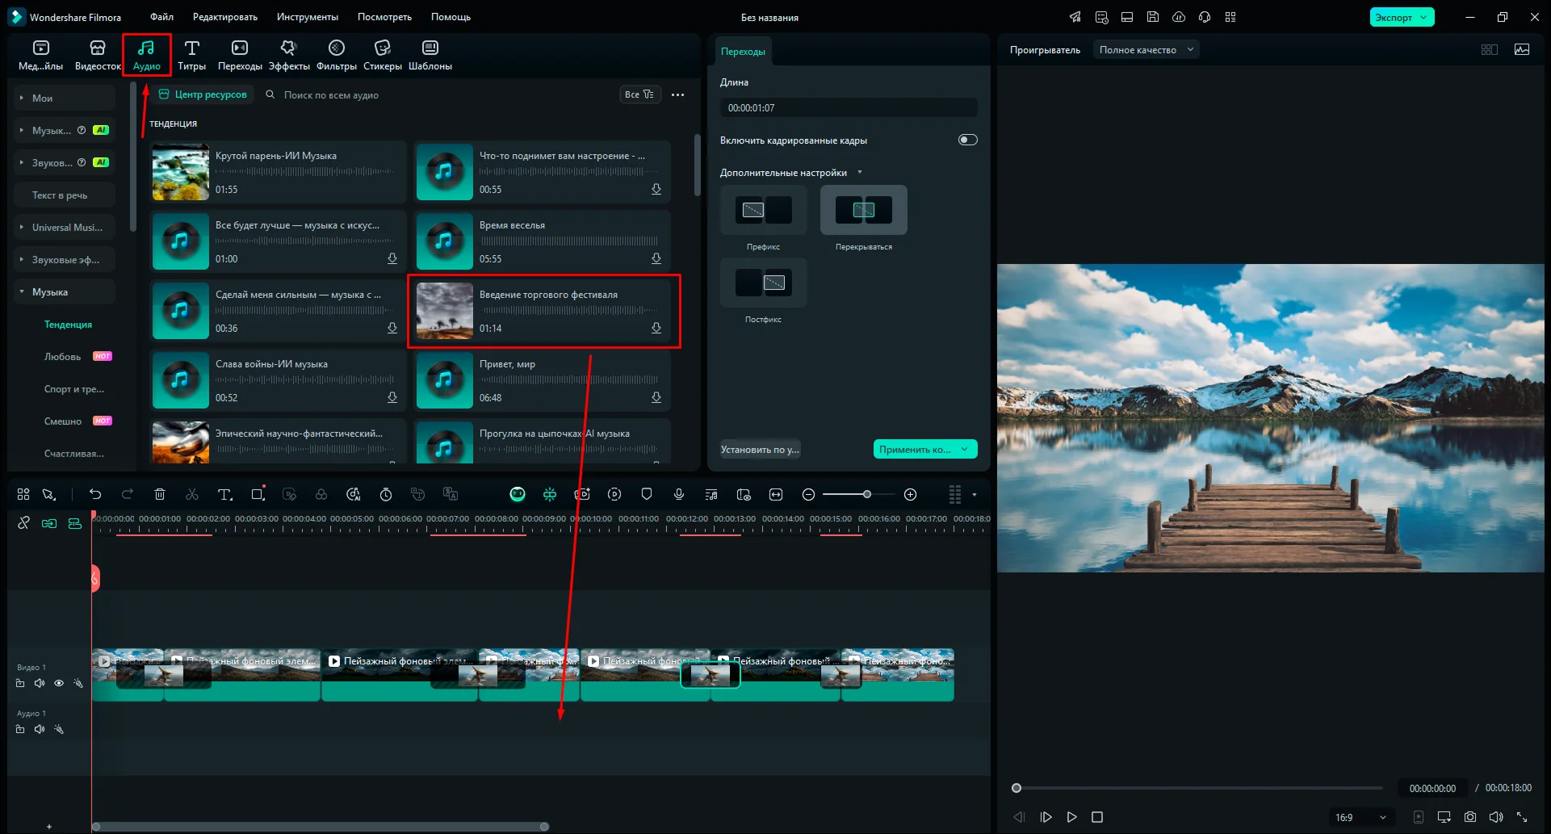Image resolution: width=1551 pixels, height=834 pixels.
Task: Click the voiceover microphone icon
Action: [x=679, y=494]
